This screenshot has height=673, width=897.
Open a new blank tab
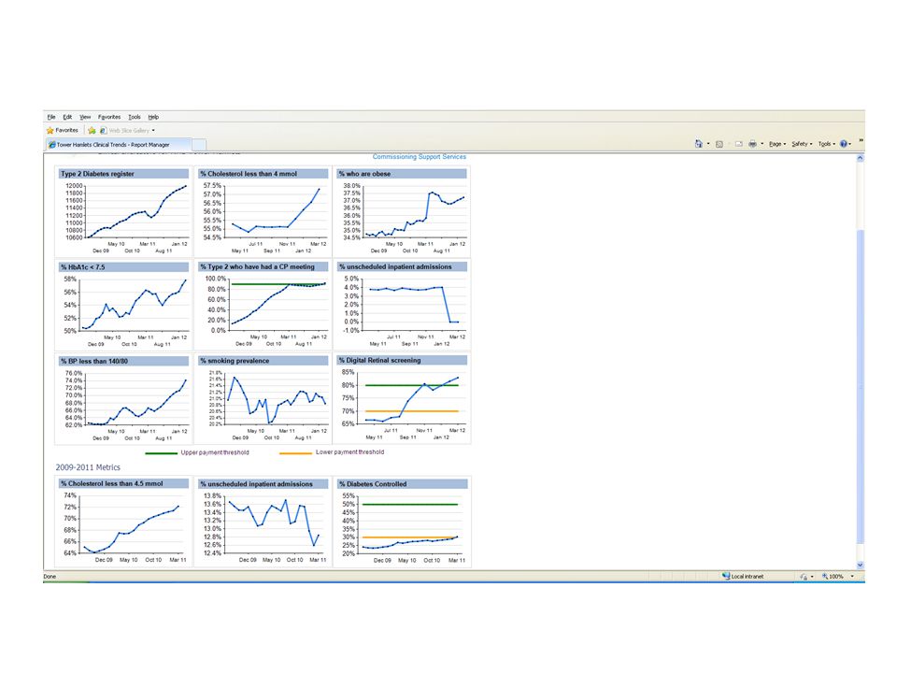point(199,145)
